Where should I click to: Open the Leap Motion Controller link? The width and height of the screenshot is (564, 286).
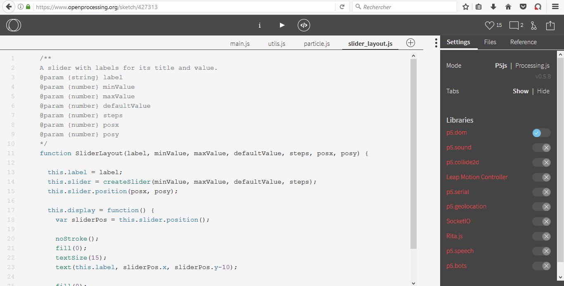point(477,177)
